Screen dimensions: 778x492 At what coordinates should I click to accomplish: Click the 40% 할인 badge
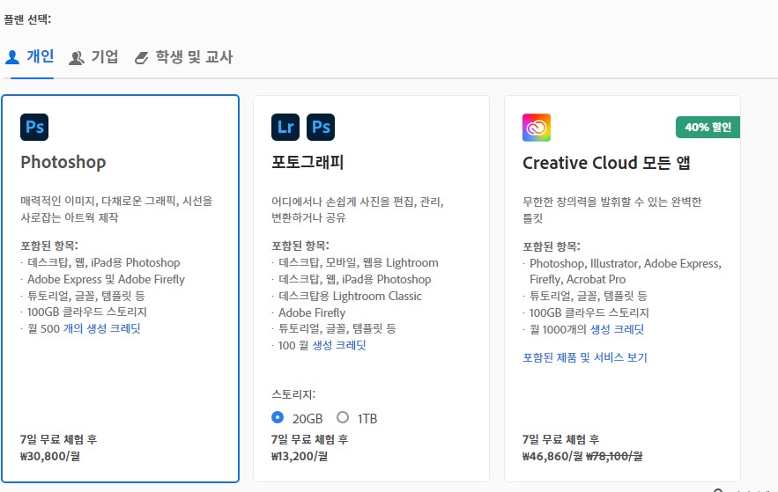[708, 128]
